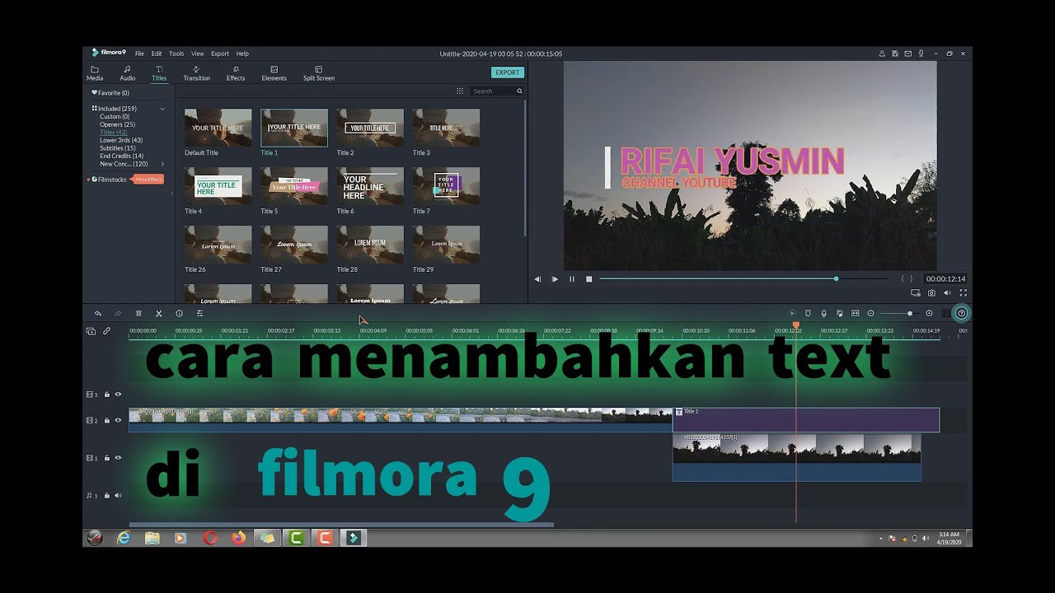Select End Credits (14) category
The height and width of the screenshot is (593, 1055).
tap(122, 156)
